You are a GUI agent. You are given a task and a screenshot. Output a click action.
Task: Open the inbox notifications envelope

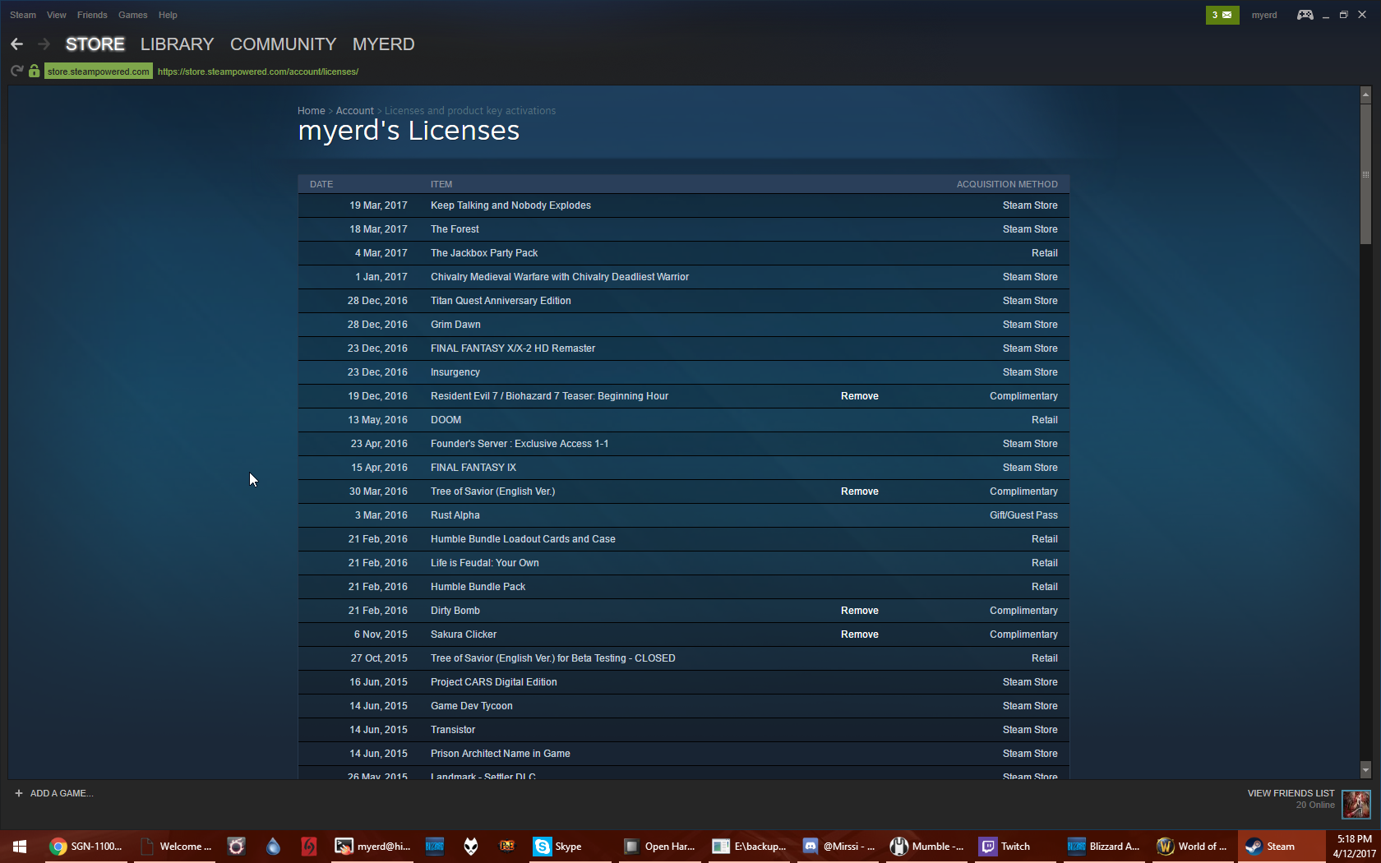click(x=1222, y=15)
